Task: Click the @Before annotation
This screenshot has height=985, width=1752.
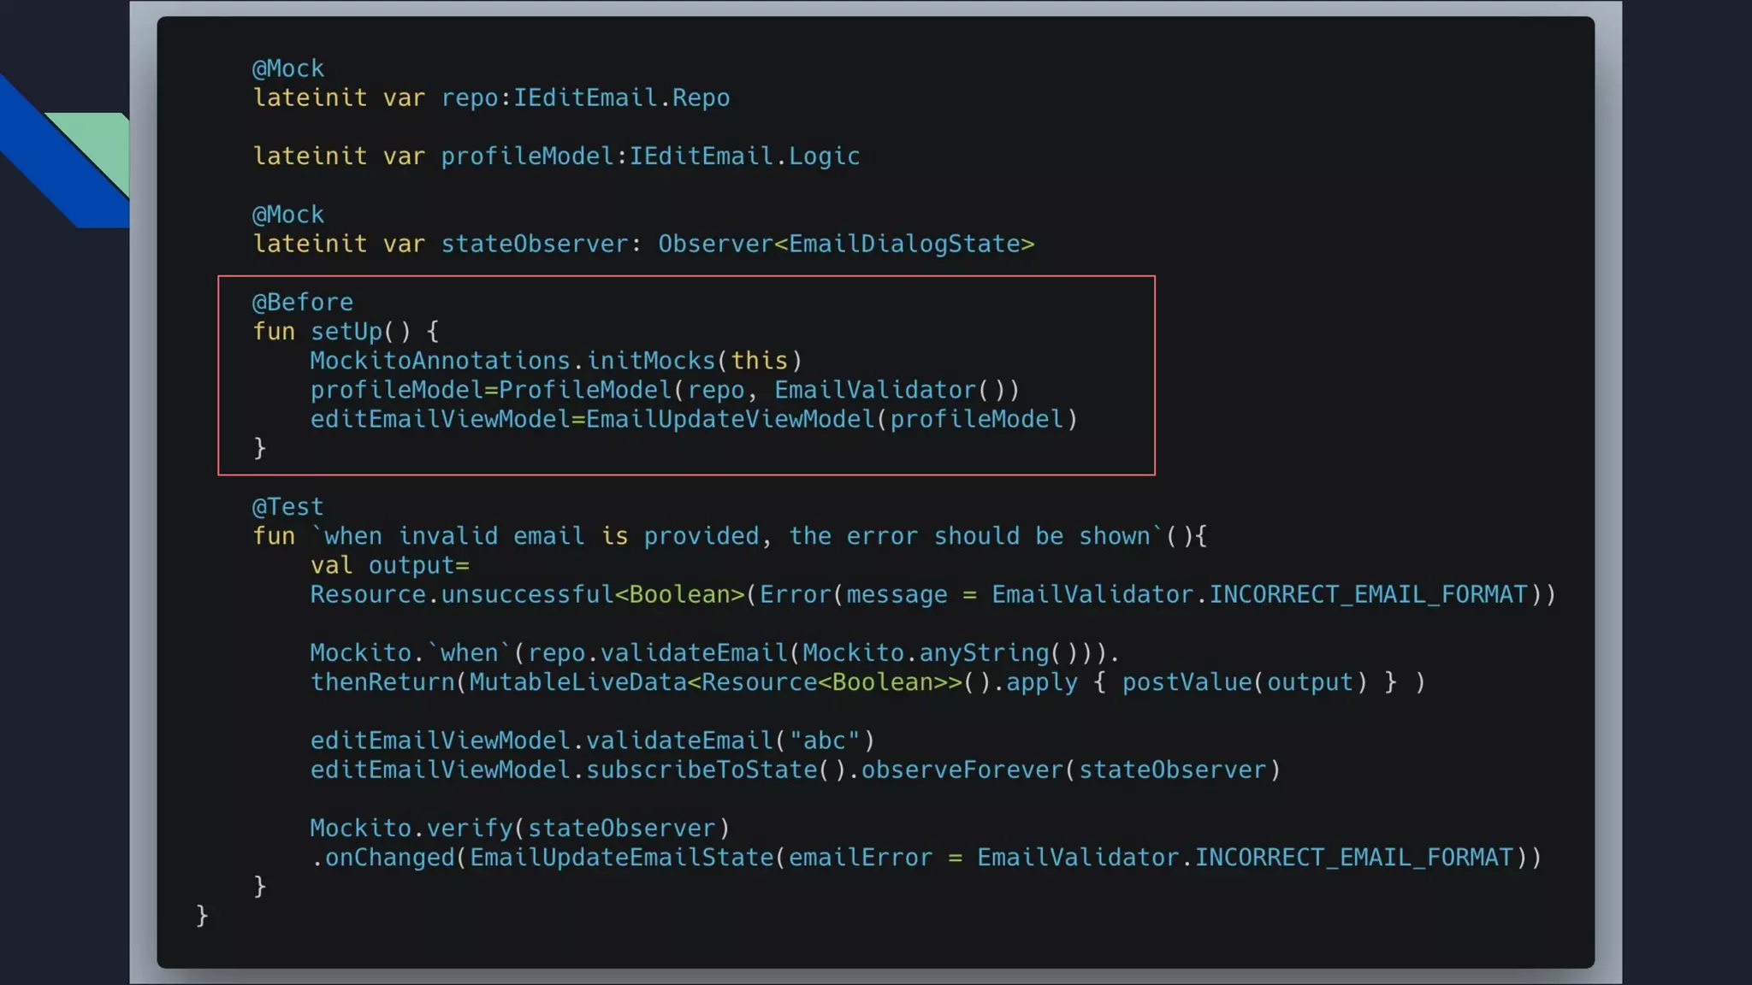Action: coord(302,303)
